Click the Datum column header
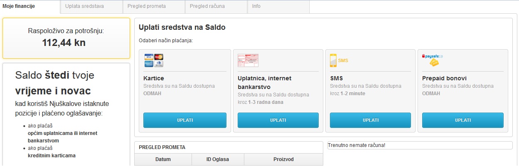Image resolution: width=519 pixels, height=166 pixels. pos(163,159)
